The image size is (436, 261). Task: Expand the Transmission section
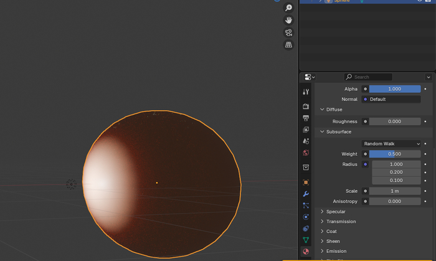click(341, 221)
